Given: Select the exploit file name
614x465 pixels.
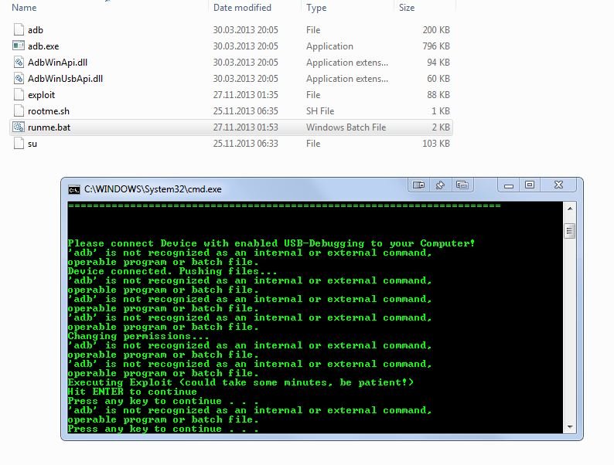Looking at the screenshot, I should [x=41, y=95].
